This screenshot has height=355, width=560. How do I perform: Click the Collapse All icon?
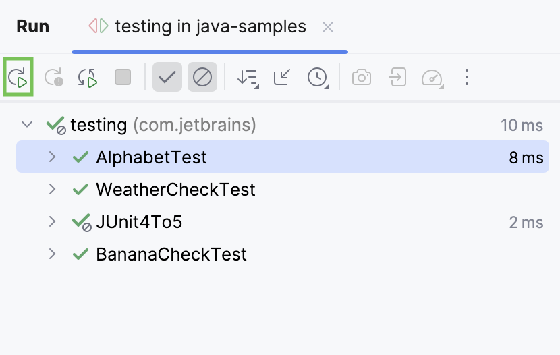click(282, 78)
